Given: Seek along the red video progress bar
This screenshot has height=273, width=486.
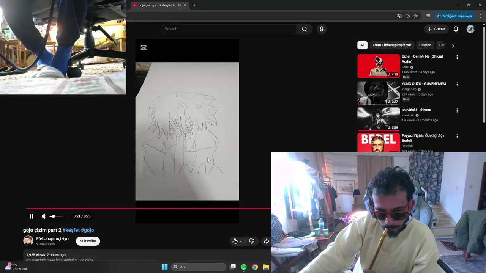Looking at the screenshot, I should pyautogui.click(x=148, y=208).
